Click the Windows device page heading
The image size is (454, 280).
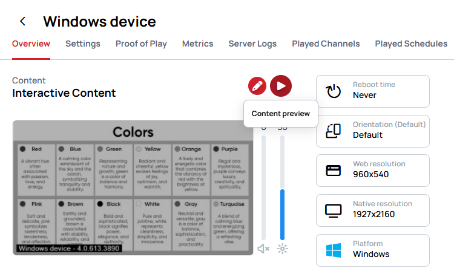tap(100, 21)
